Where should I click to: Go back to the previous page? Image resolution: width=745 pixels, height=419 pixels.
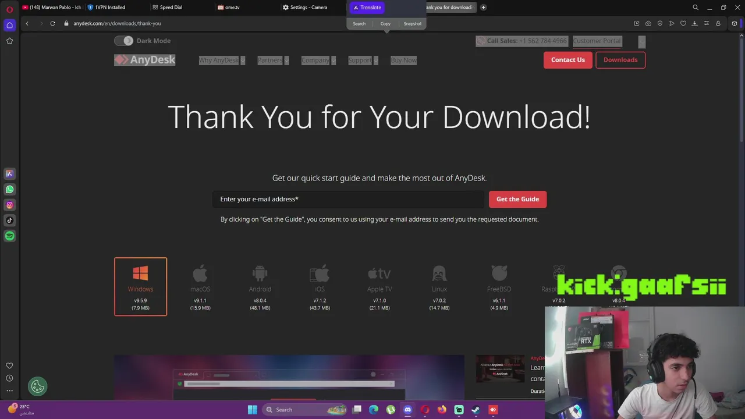[27, 23]
